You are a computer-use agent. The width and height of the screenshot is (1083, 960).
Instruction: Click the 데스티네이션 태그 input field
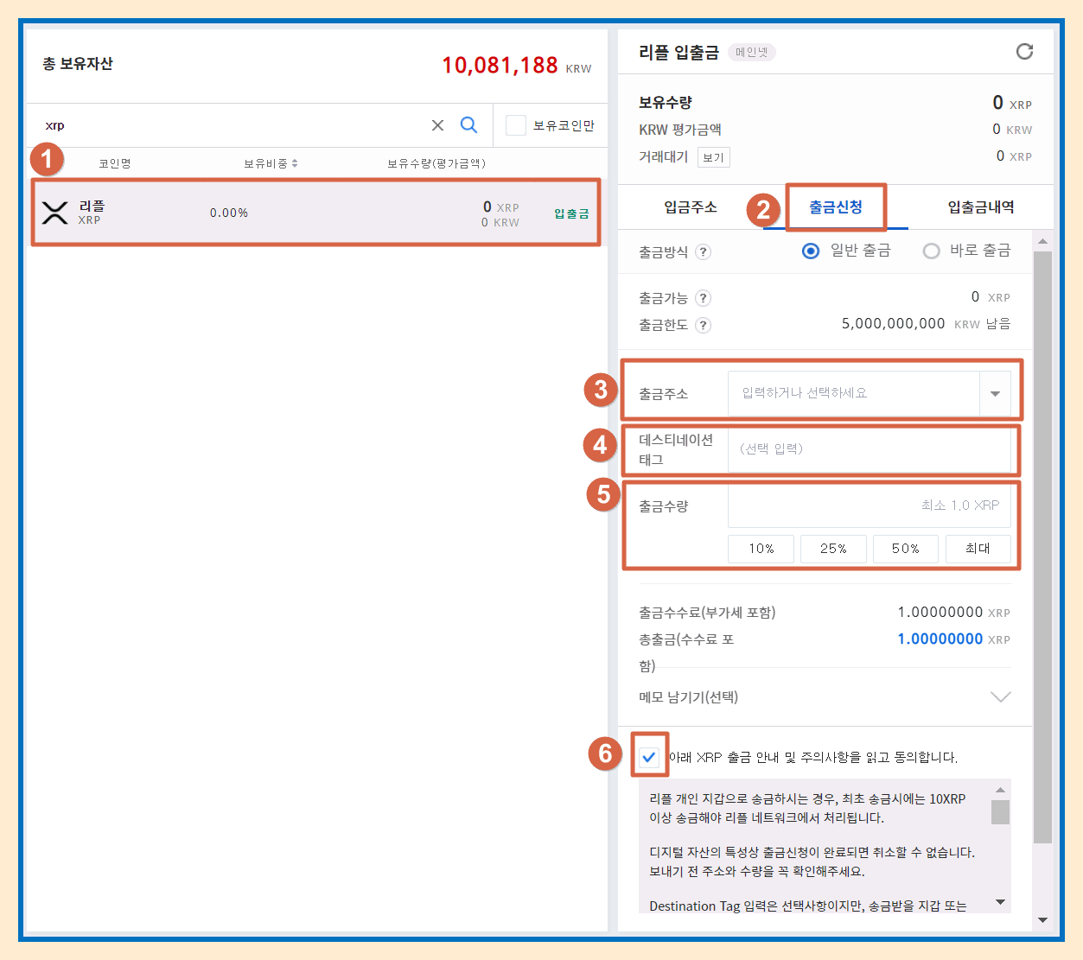[870, 449]
